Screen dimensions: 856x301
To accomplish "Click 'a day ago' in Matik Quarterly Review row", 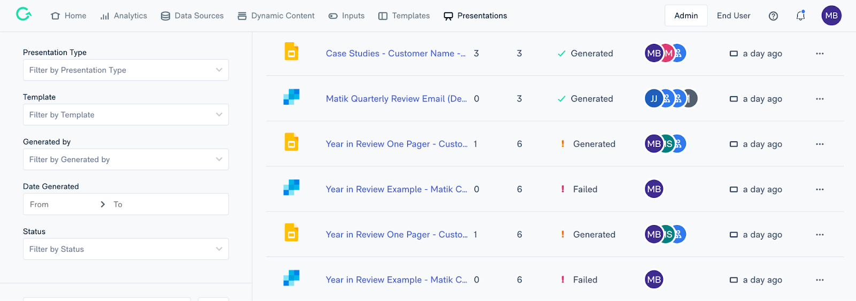I will [x=762, y=99].
